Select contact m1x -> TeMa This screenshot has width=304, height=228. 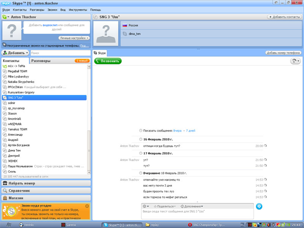coord(44,66)
